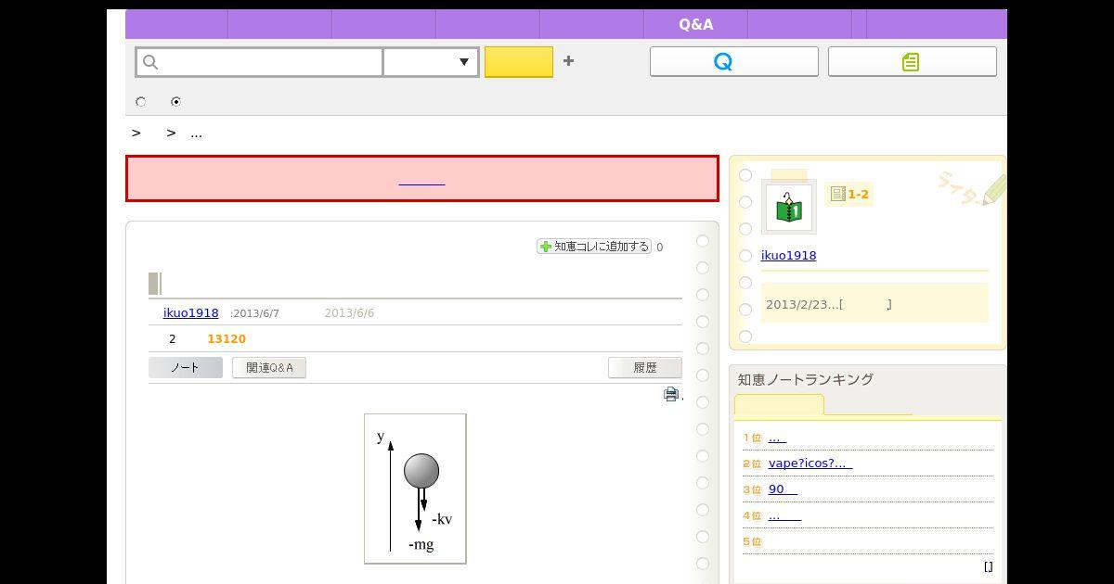This screenshot has width=1114, height=584.
Task: Switch to the ノート tab
Action: 186,368
